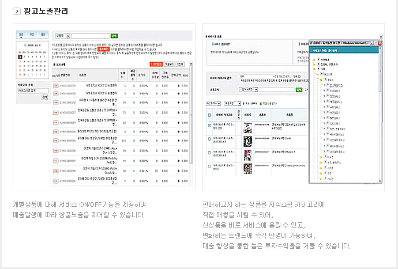Click the red download button above product table
The height and width of the screenshot is (269, 398).
pos(155,65)
